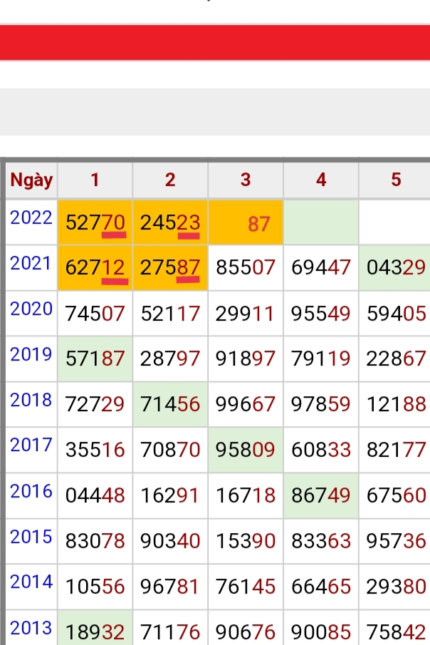Viewport: 430px width, 645px height.
Task: Open the 2021 year link
Action: coord(31,264)
